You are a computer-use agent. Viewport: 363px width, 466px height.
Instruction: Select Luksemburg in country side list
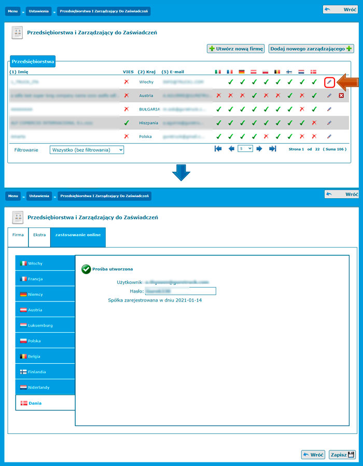pos(45,325)
